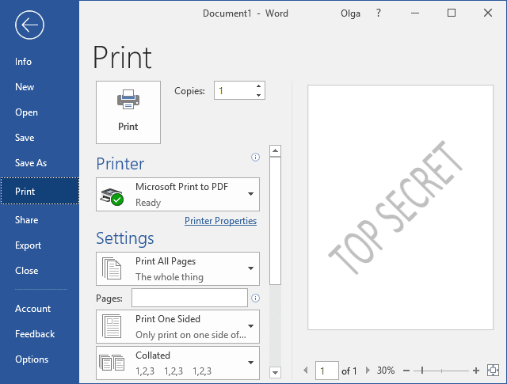Open the Help question mark
Image resolution: width=507 pixels, height=384 pixels.
click(x=379, y=13)
